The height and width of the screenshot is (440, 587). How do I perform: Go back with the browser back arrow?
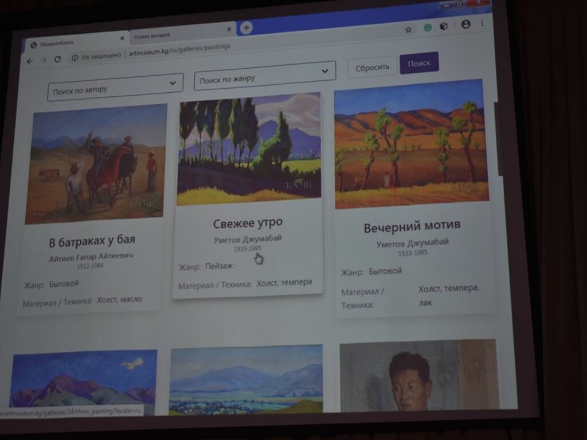pyautogui.click(x=30, y=61)
